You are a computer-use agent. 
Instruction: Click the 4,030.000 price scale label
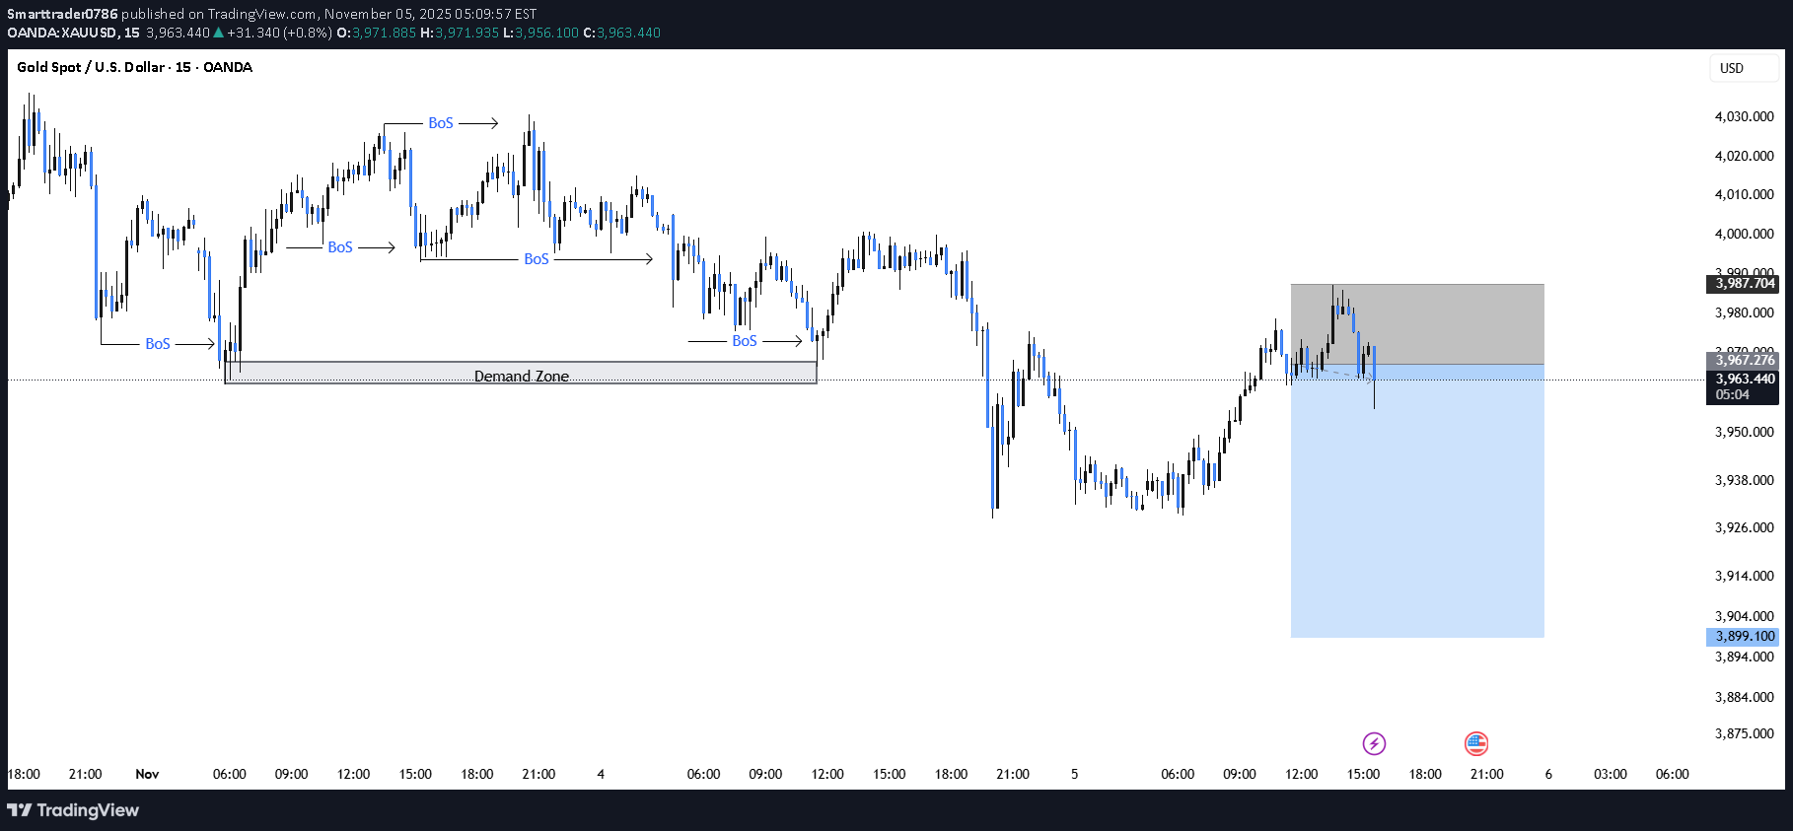[x=1743, y=116]
